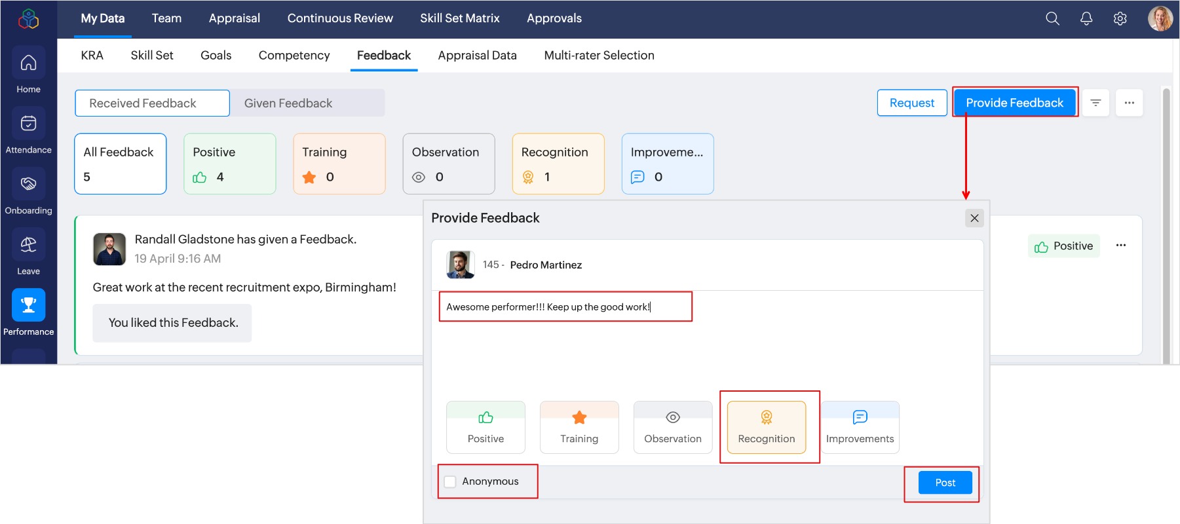Enable the Anonymous checkbox
This screenshot has width=1180, height=524.
pyautogui.click(x=450, y=481)
